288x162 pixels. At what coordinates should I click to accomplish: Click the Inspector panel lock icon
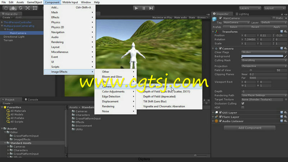282,14
